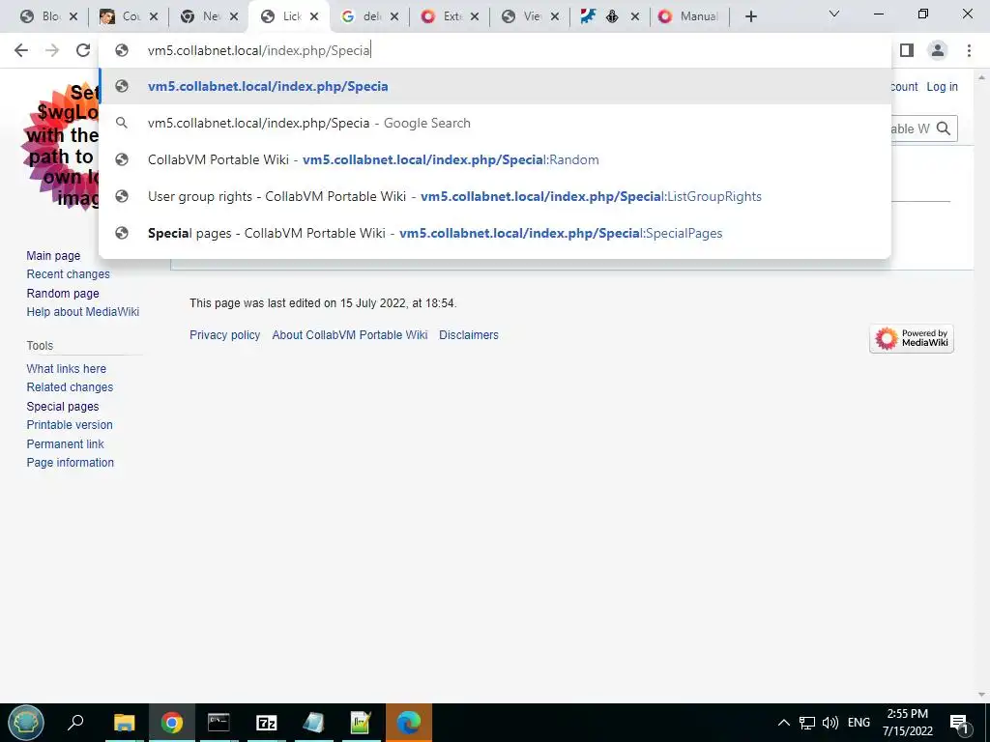Open the Start menu button

[26, 723]
